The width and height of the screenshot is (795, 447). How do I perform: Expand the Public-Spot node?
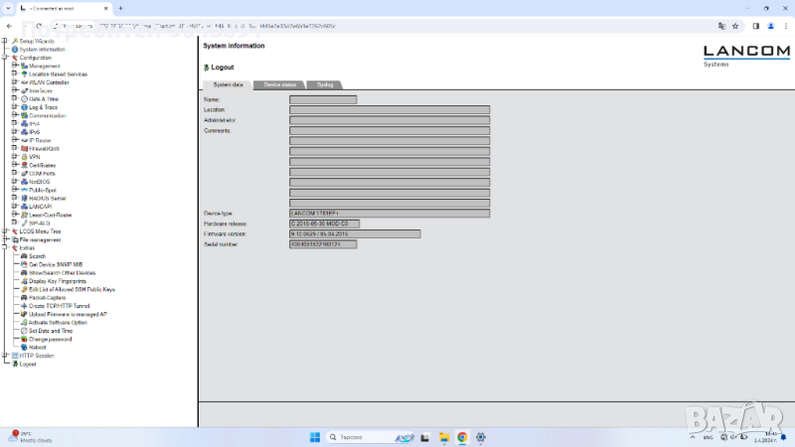pyautogui.click(x=14, y=190)
